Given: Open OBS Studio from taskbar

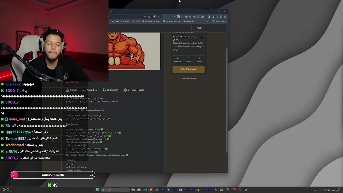Looking at the screenshot, I should tap(234, 190).
